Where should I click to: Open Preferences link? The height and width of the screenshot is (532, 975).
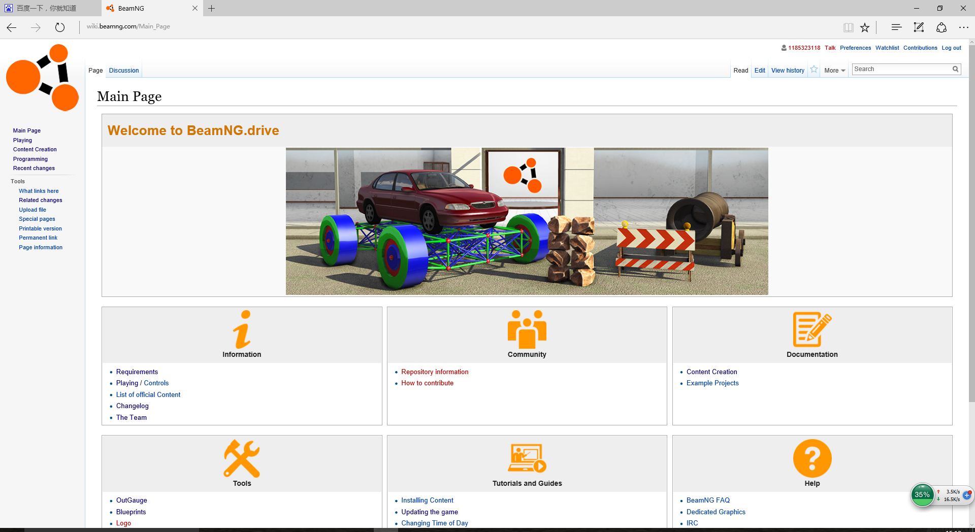tap(855, 48)
